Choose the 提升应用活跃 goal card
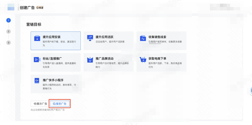Viewport: 252px width, 125px height. [x=108, y=41]
